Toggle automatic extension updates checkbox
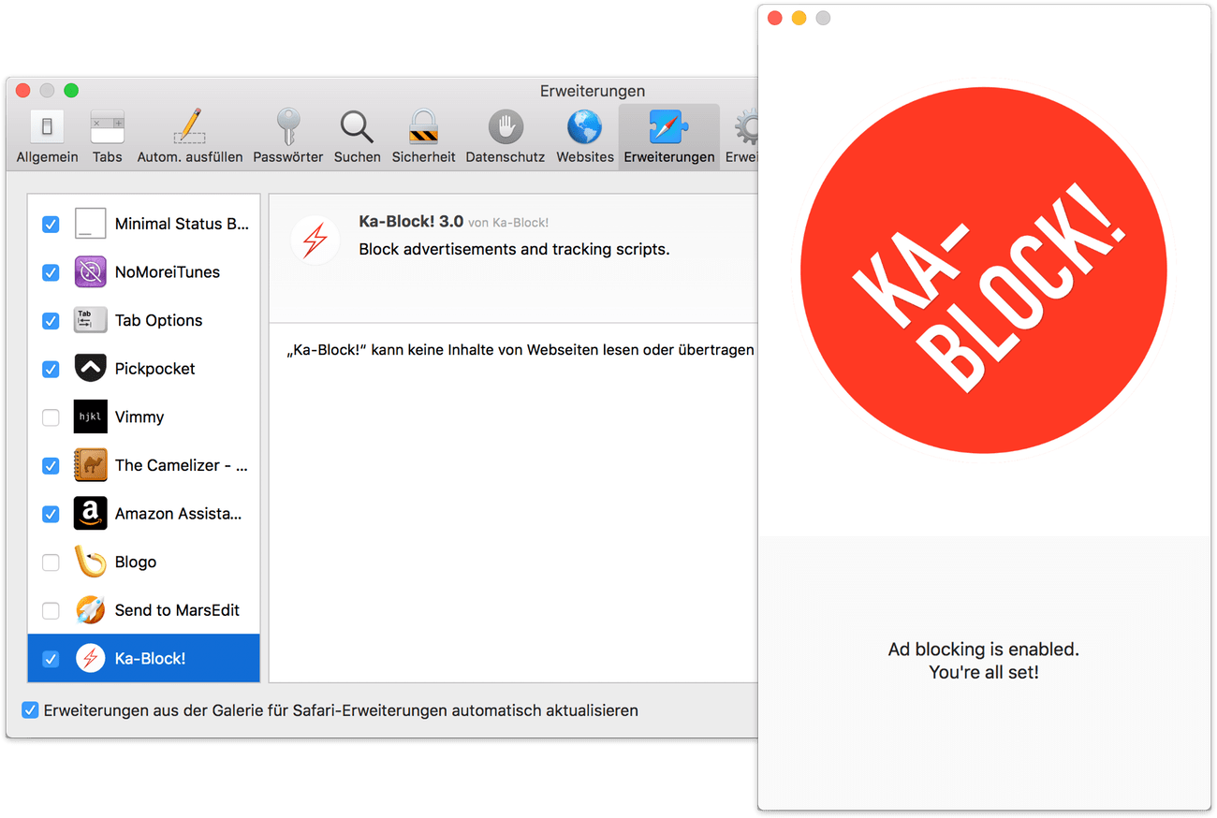 (30, 710)
